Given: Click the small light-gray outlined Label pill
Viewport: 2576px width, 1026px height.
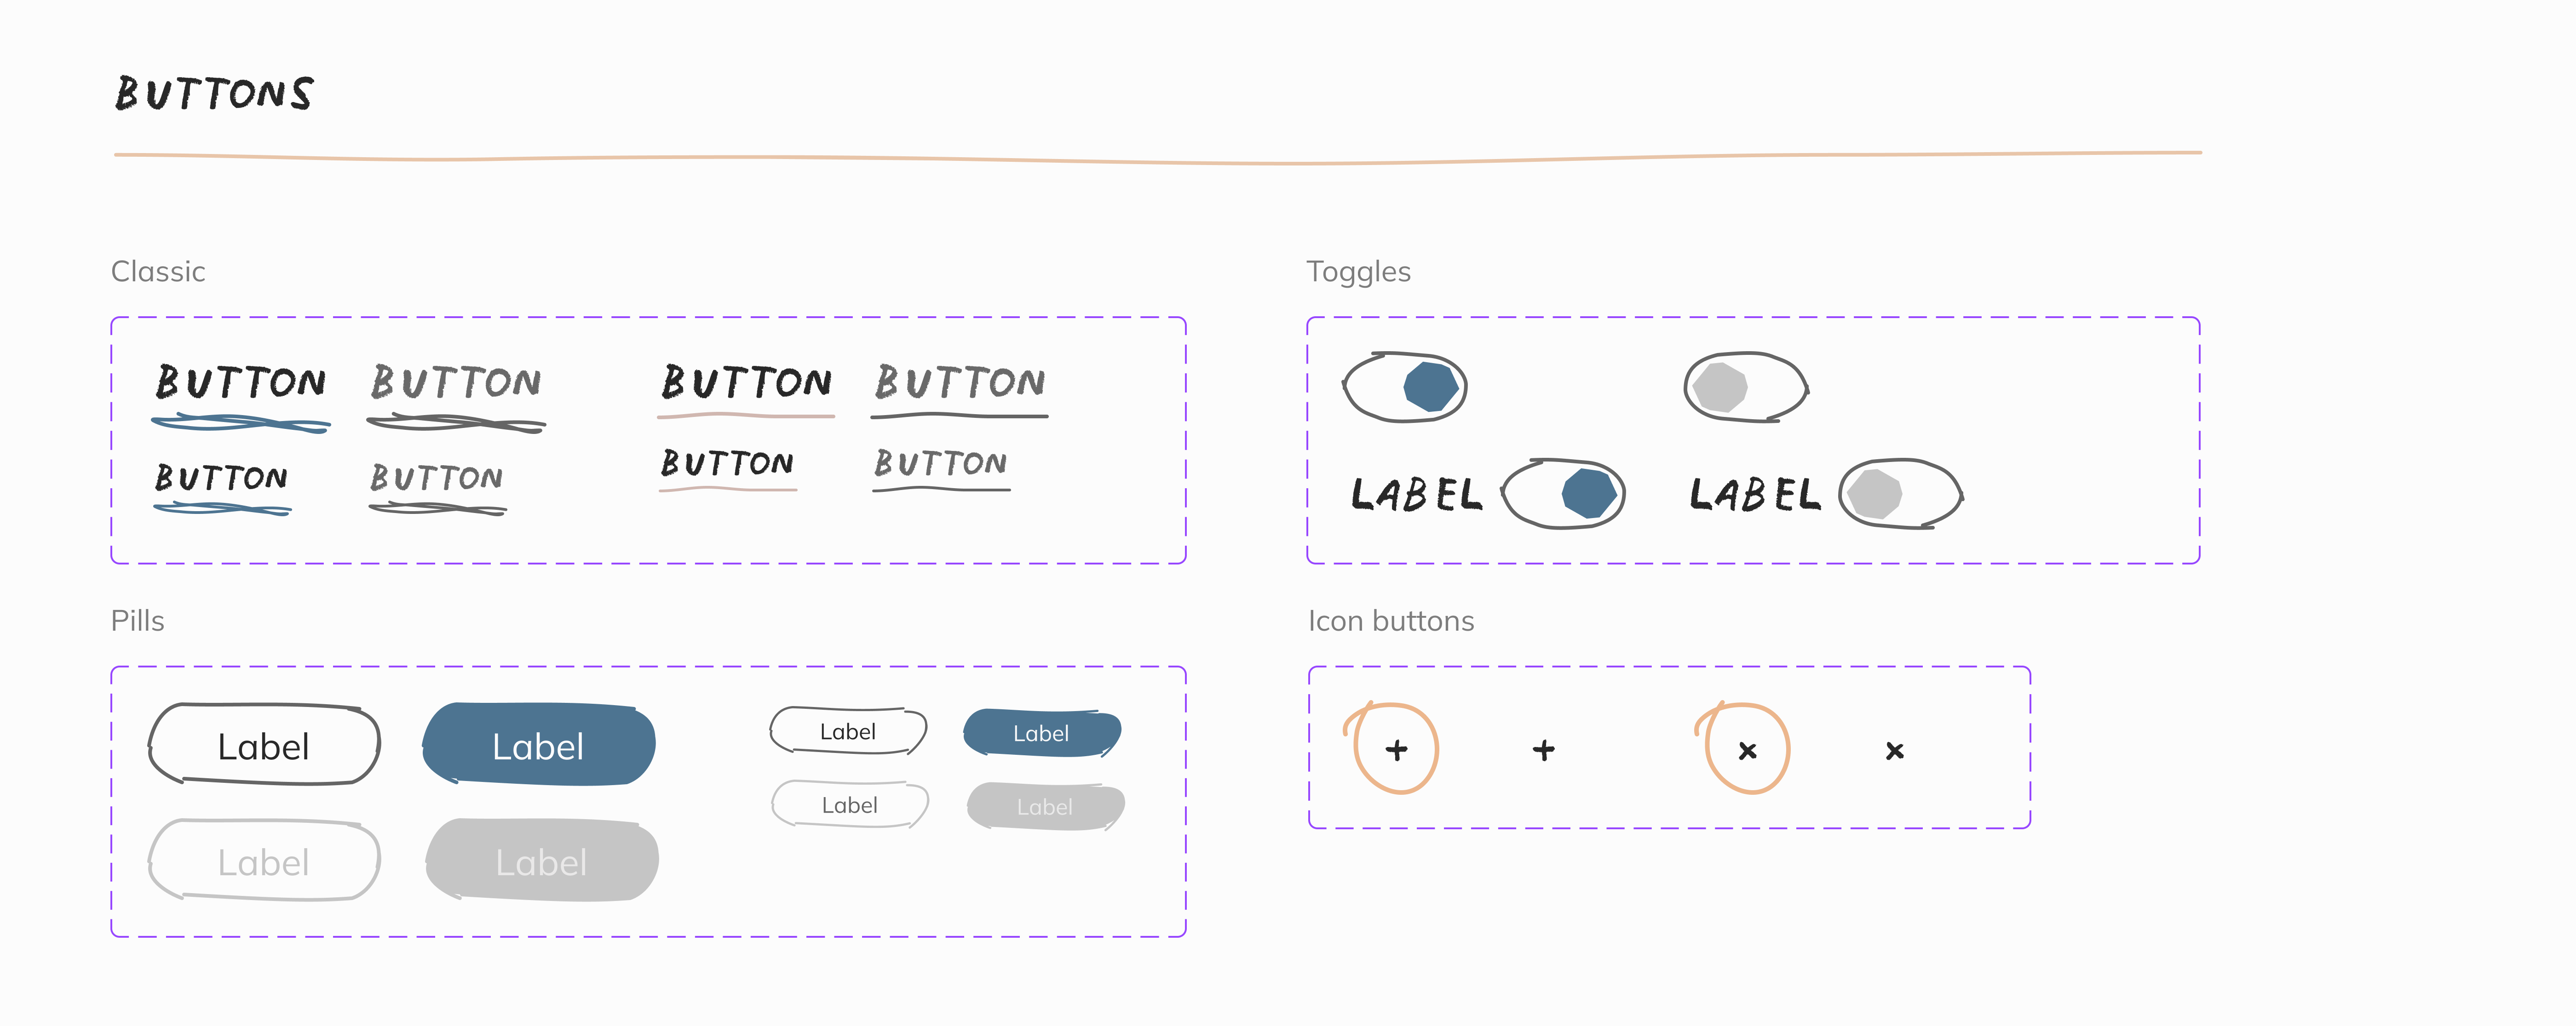Looking at the screenshot, I should click(x=850, y=805).
